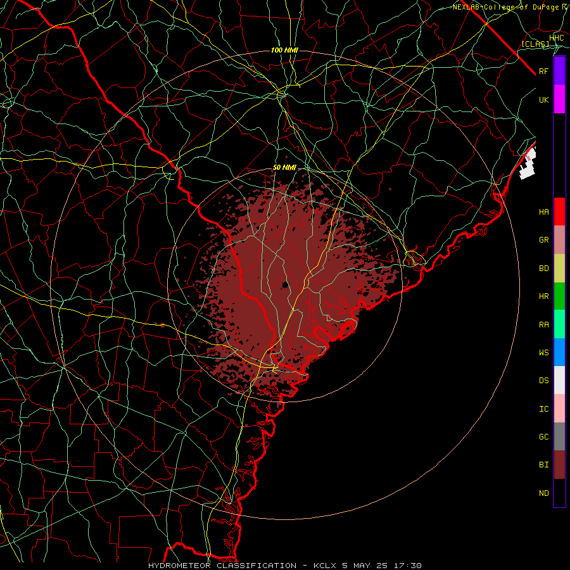Select the BD yellow legend swatch
This screenshot has width=570, height=570.
coord(559,269)
